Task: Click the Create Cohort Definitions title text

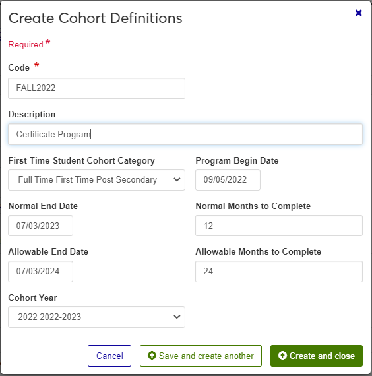Action: point(95,18)
